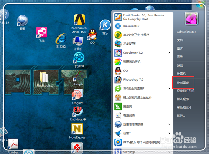209x154 pixels.
Task: Open 管理我的手机 start menu item
Action: click(143, 62)
